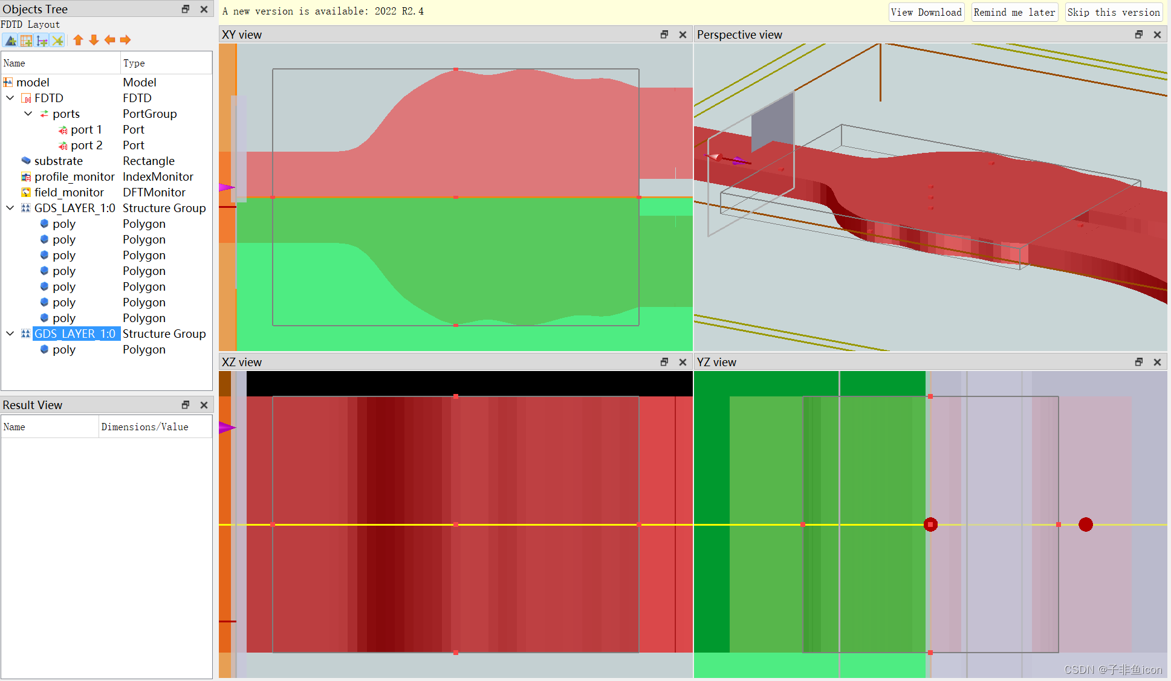Screen dimensions: 1171x681
Task: Float the Perspective view panel
Action: click(x=1138, y=34)
